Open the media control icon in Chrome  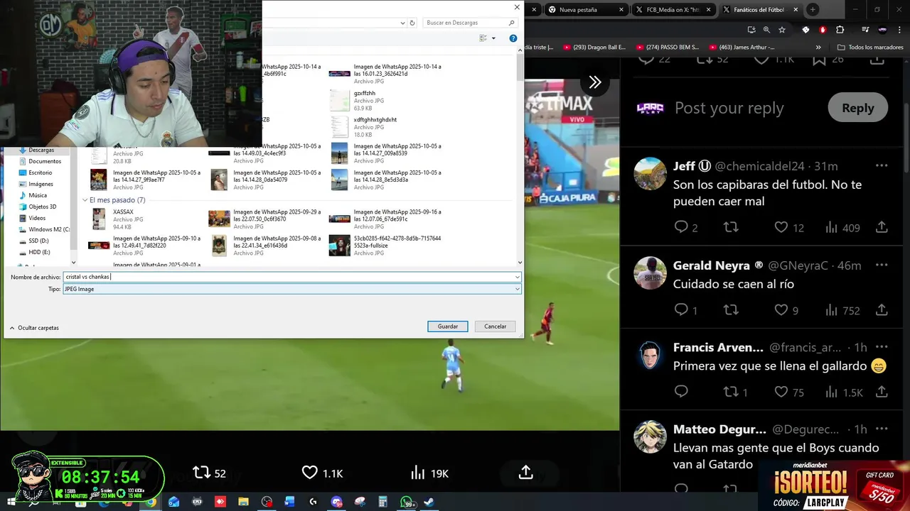click(865, 30)
